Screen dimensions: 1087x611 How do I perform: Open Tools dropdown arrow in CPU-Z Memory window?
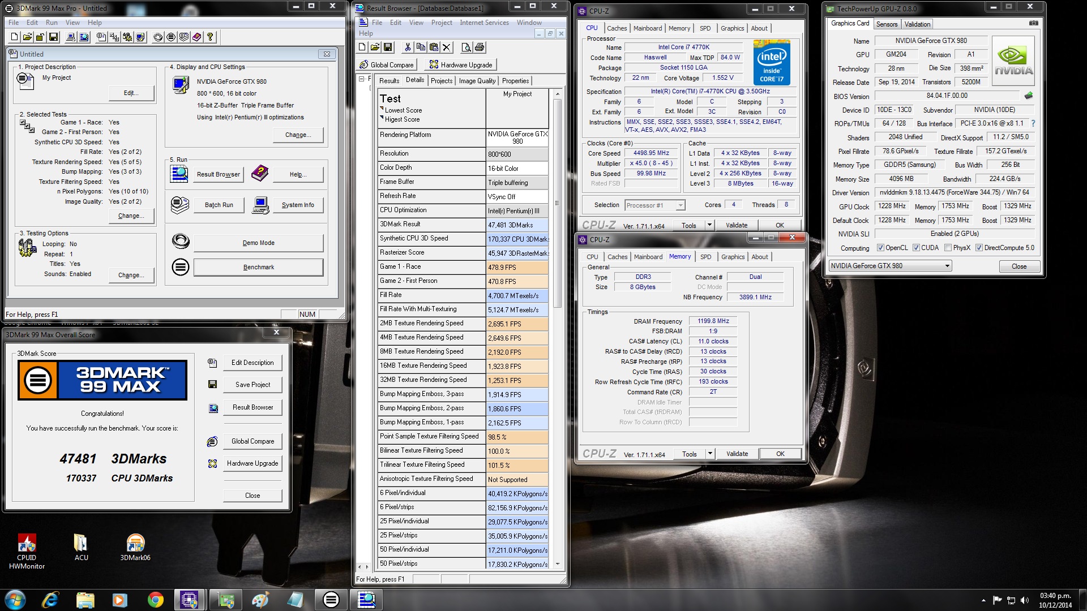pos(709,454)
